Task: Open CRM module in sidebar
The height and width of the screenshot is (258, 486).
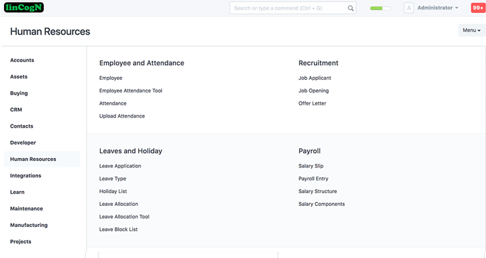Action: pos(16,109)
